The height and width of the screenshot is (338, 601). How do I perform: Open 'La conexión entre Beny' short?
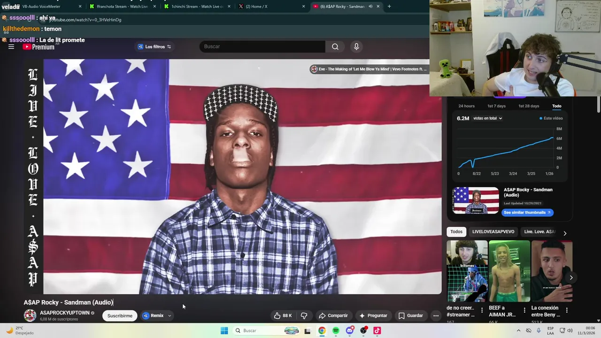pos(552,271)
